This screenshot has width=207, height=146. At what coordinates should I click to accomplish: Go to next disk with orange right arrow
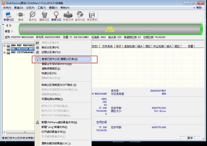coord(10,26)
